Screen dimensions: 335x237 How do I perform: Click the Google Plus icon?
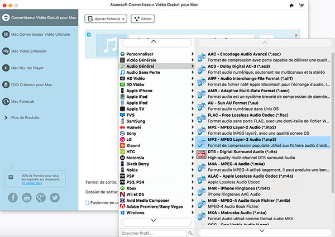tap(41, 197)
